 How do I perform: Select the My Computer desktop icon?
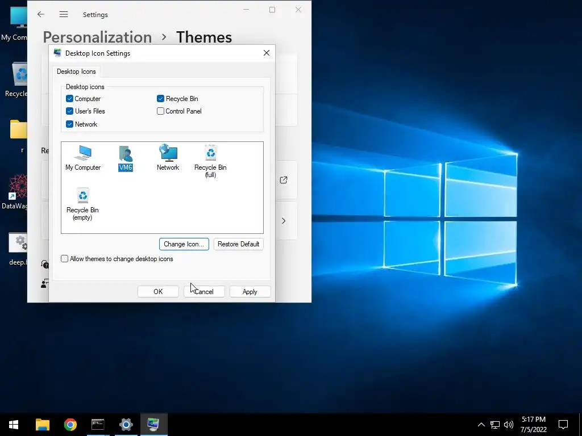tap(14, 24)
